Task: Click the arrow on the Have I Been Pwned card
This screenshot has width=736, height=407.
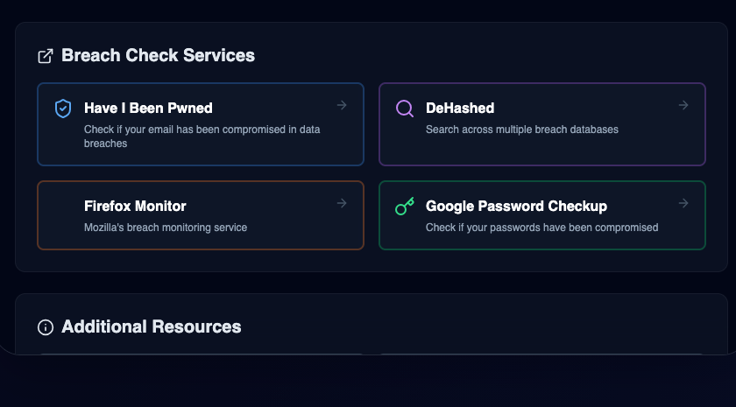Action: point(342,105)
